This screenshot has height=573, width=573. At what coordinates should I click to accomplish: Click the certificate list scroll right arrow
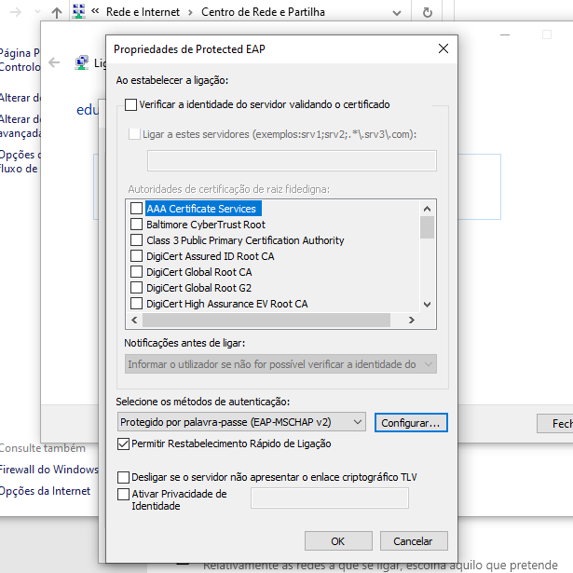pyautogui.click(x=412, y=320)
